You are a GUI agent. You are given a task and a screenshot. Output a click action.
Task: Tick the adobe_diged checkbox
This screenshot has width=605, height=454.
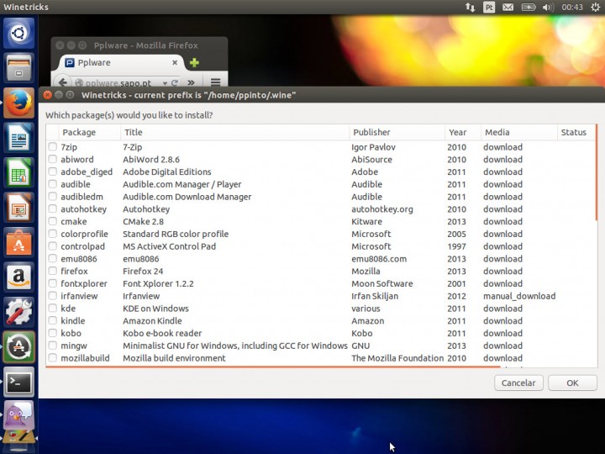[x=52, y=172]
